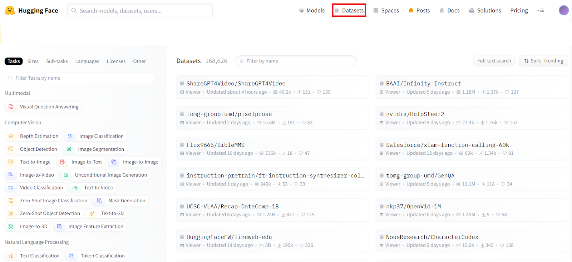Screen dimensions: 572x262
Task: Select the Image-to-Video task icon
Action: click(11, 175)
